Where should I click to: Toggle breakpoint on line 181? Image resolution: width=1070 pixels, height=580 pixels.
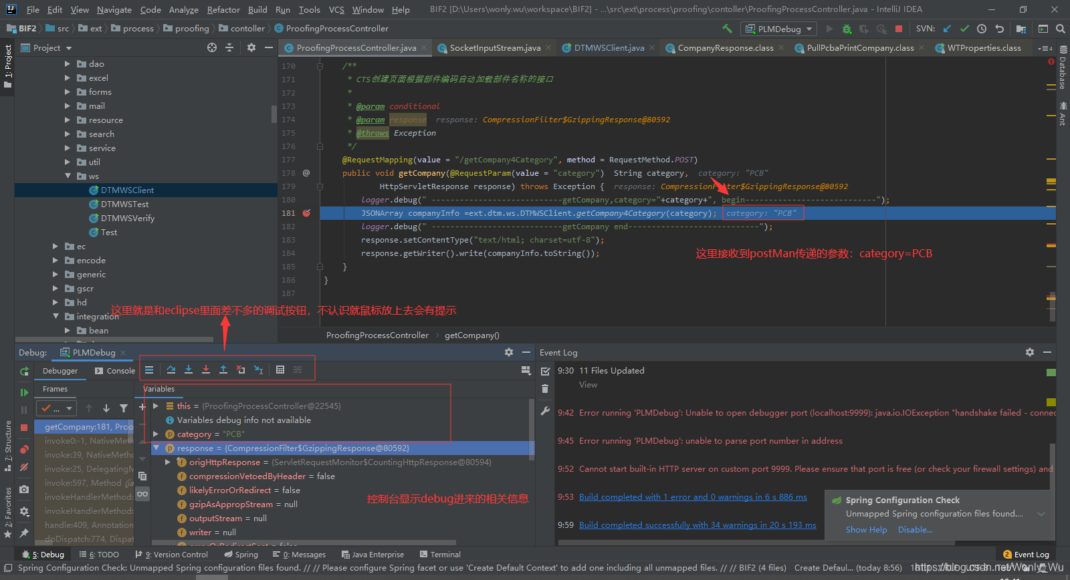tap(306, 213)
